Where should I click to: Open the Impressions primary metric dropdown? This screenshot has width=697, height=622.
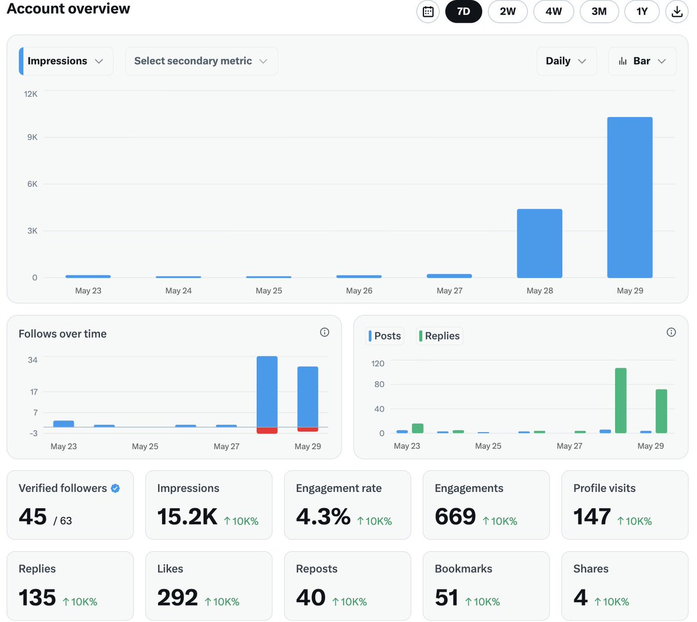tap(66, 61)
